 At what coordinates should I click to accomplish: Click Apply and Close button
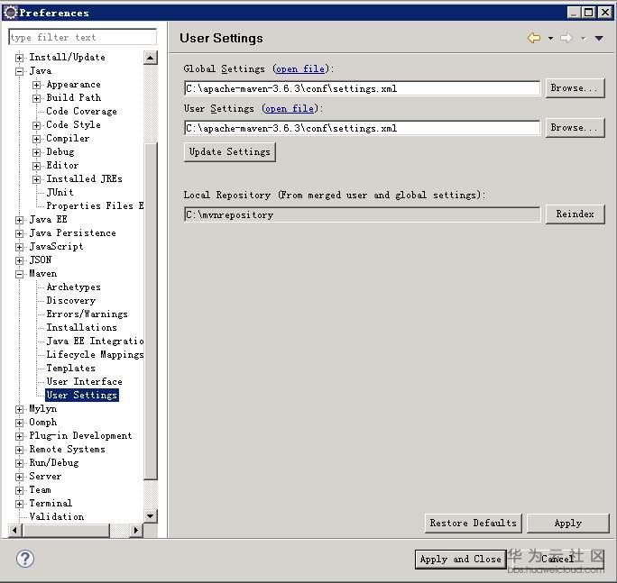(x=460, y=559)
